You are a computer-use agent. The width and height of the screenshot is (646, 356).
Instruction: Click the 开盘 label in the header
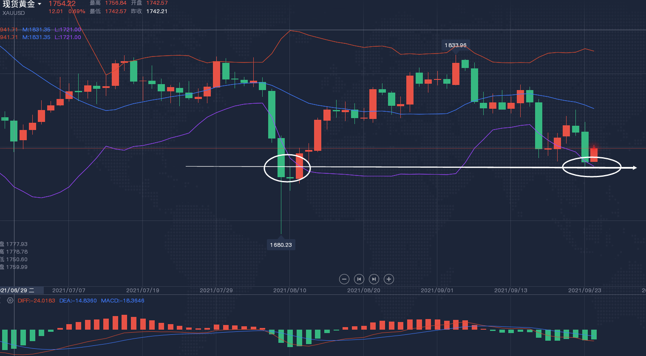coord(136,3)
